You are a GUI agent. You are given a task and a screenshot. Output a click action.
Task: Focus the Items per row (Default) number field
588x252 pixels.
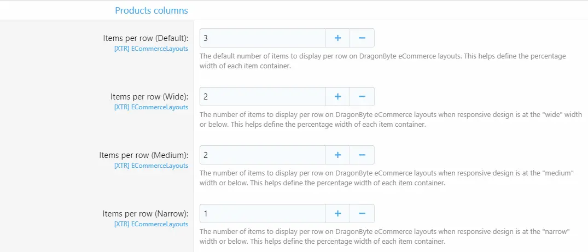263,38
